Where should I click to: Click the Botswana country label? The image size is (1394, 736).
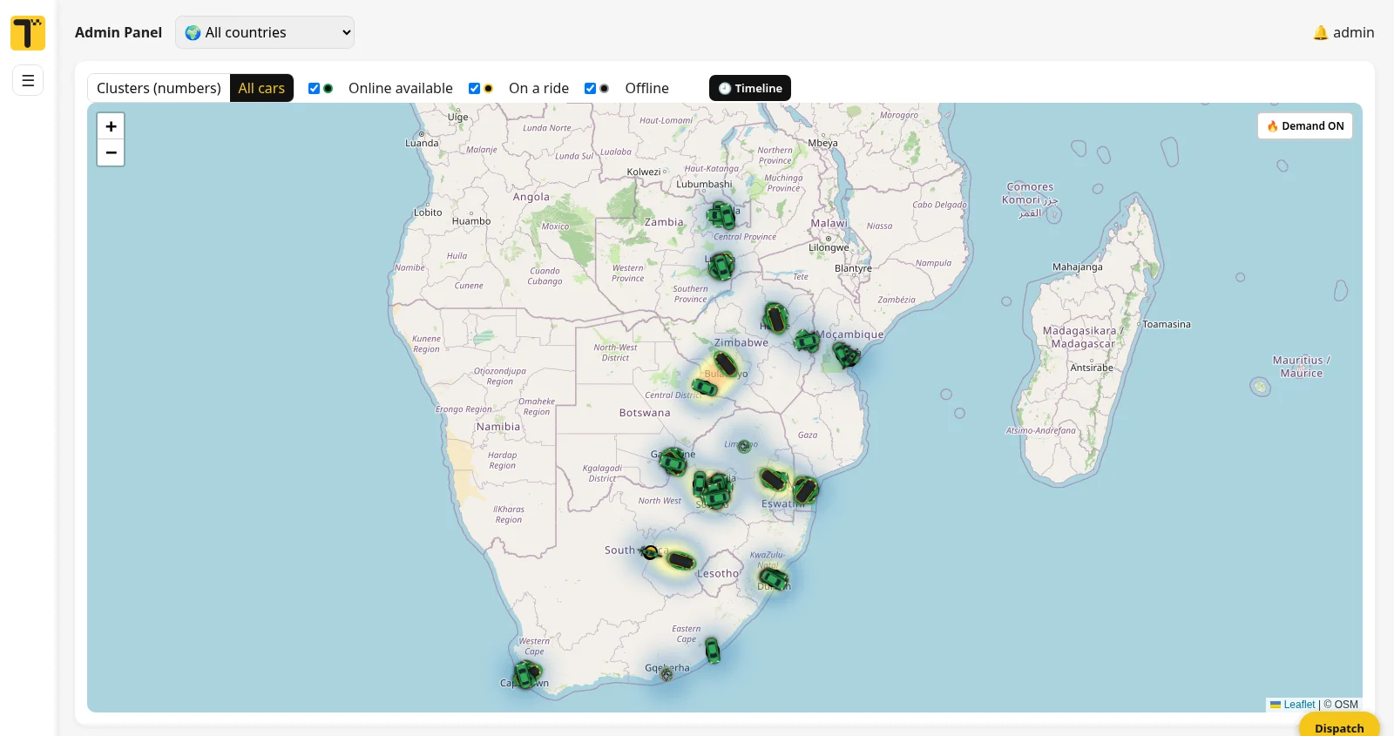(x=645, y=413)
